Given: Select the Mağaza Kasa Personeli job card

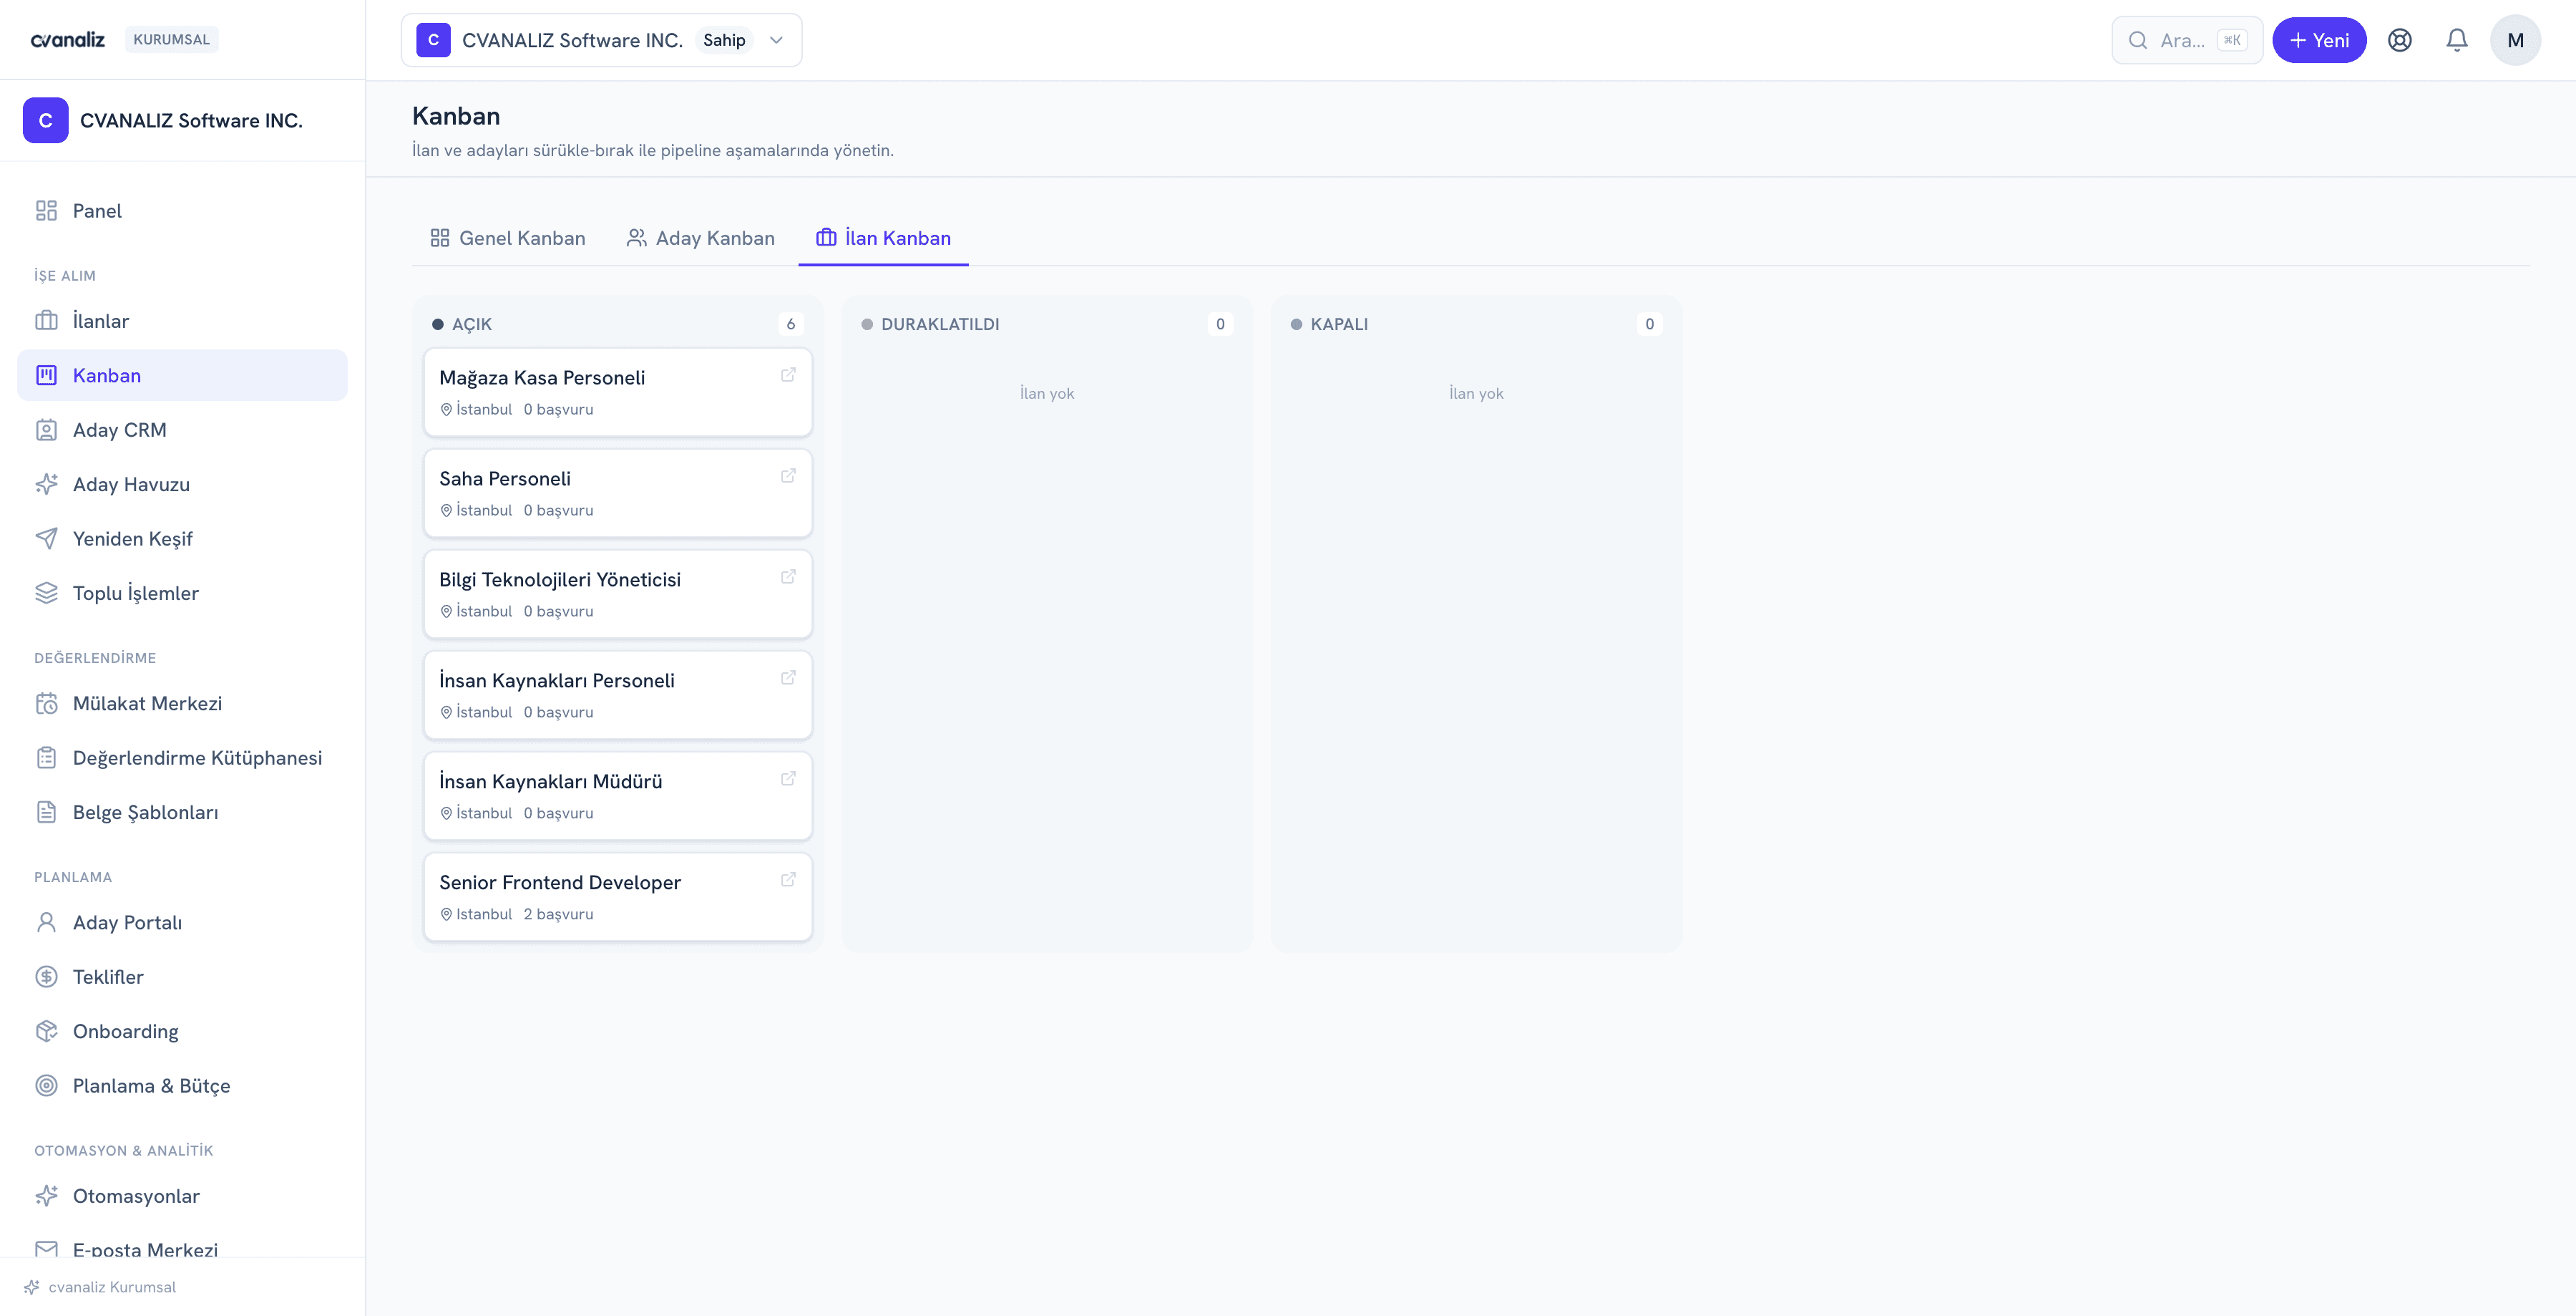Looking at the screenshot, I should pos(618,392).
